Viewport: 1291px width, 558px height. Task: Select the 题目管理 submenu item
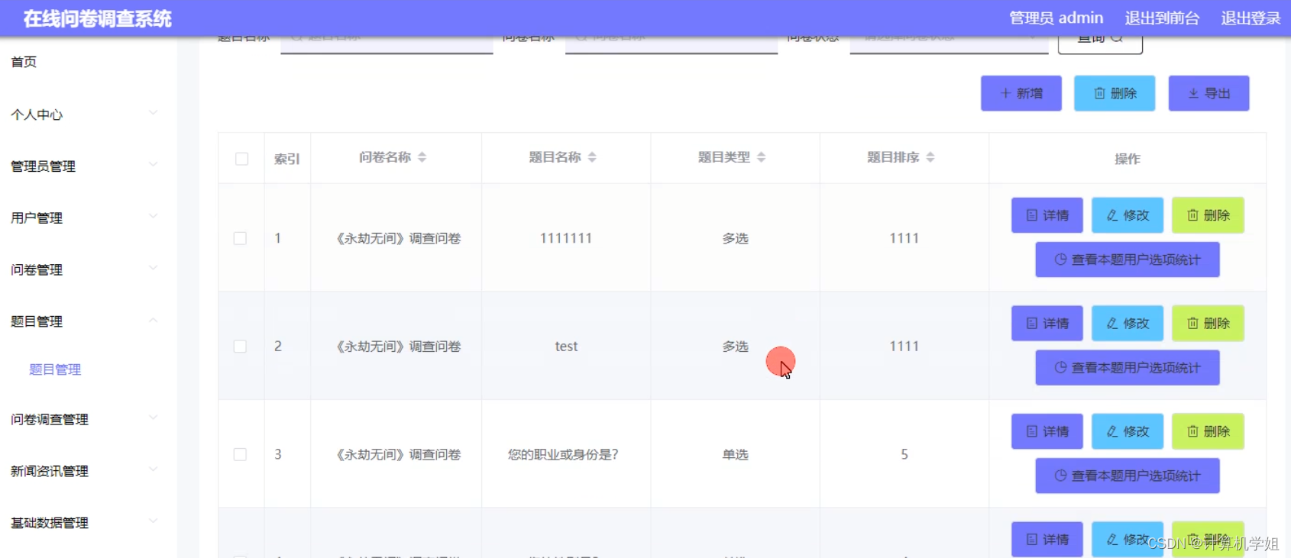pos(55,369)
